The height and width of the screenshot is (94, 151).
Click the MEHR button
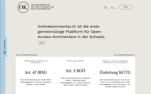42,43
